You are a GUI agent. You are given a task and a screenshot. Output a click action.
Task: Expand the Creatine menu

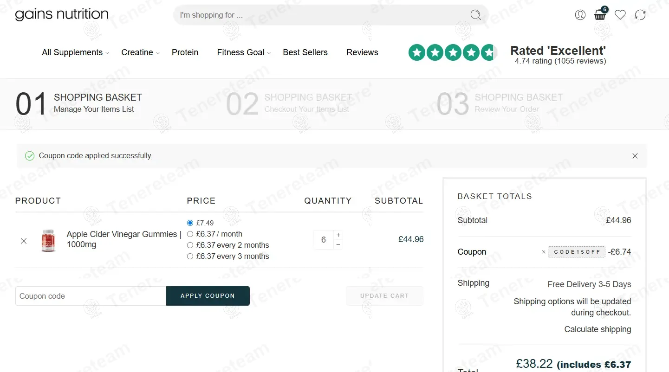140,52
